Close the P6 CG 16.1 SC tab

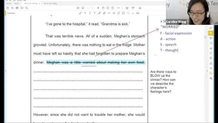coord(39,3)
